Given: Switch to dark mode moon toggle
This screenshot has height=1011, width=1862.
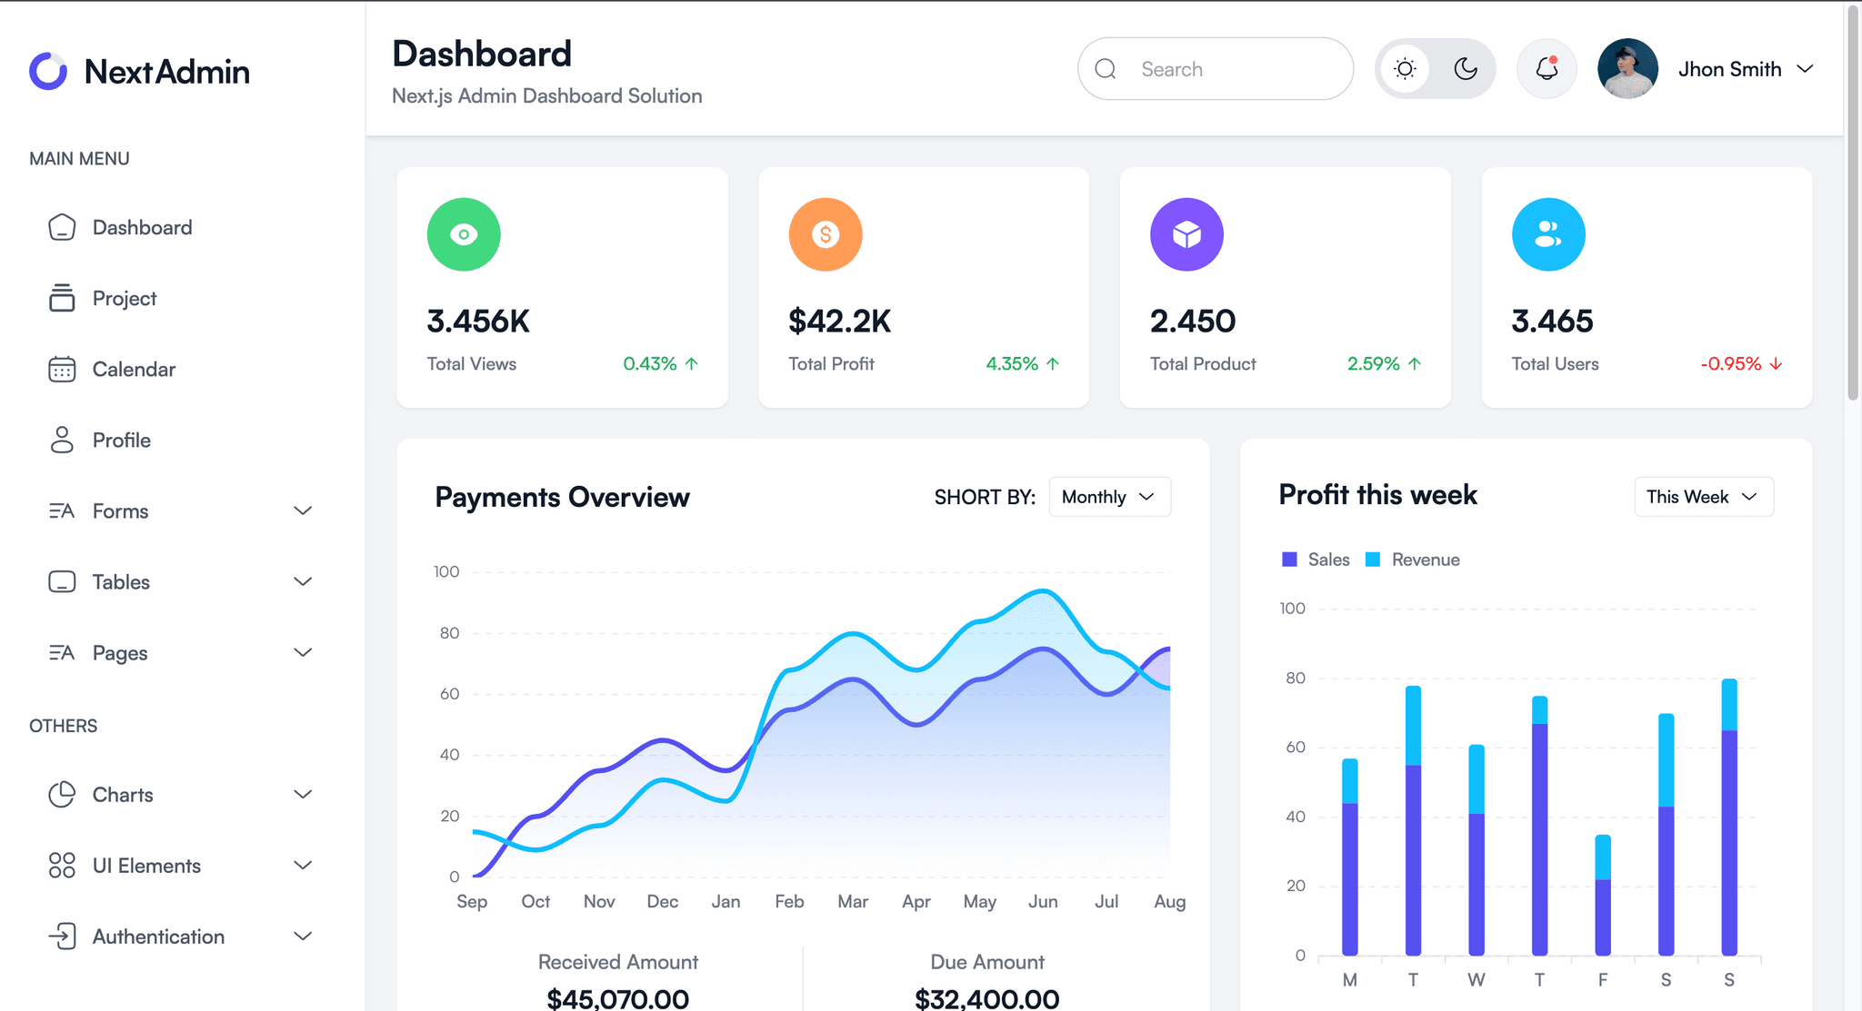Looking at the screenshot, I should pyautogui.click(x=1466, y=69).
